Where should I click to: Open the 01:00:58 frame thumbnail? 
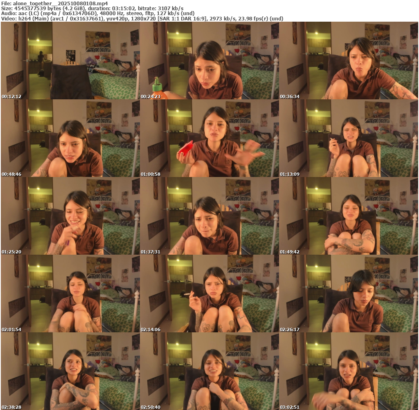[x=209, y=139]
